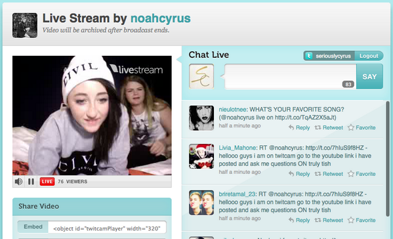Click the 76 VIEWERS count text
This screenshot has height=239, width=393.
pos(72,182)
